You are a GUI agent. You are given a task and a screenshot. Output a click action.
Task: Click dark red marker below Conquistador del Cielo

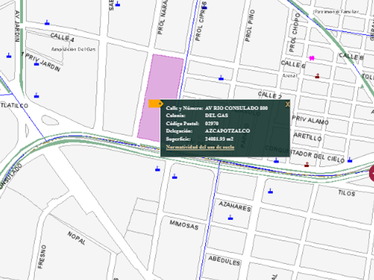(x=306, y=165)
